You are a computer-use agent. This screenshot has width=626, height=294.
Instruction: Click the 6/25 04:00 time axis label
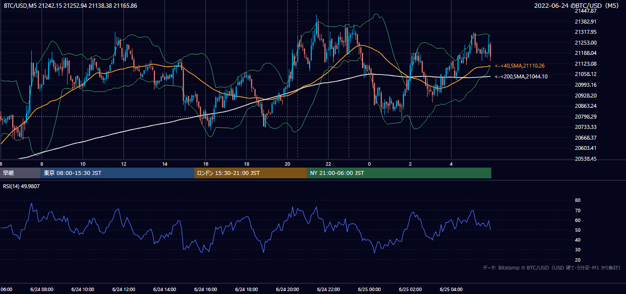point(452,290)
